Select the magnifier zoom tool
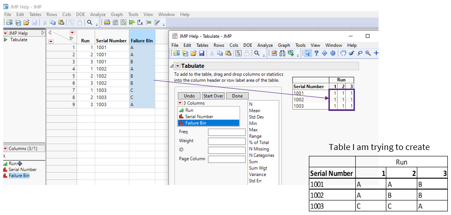Viewport: 451px width, 215px height. (x=368, y=54)
